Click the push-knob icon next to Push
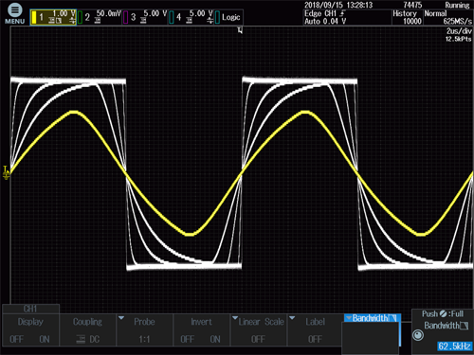 [444, 313]
